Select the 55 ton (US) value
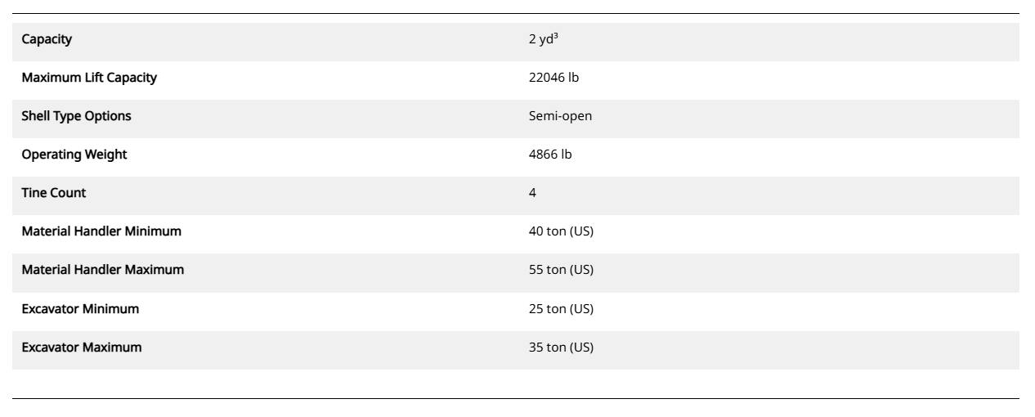The width and height of the screenshot is (1035, 417). [x=561, y=270]
